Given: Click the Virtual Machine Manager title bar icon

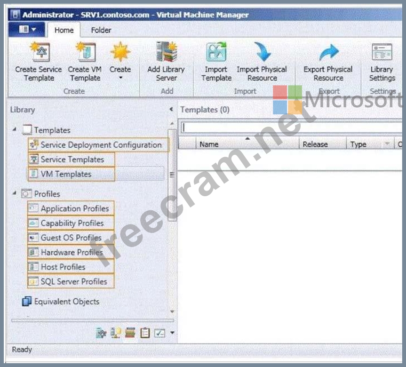Looking at the screenshot, I should (x=15, y=15).
